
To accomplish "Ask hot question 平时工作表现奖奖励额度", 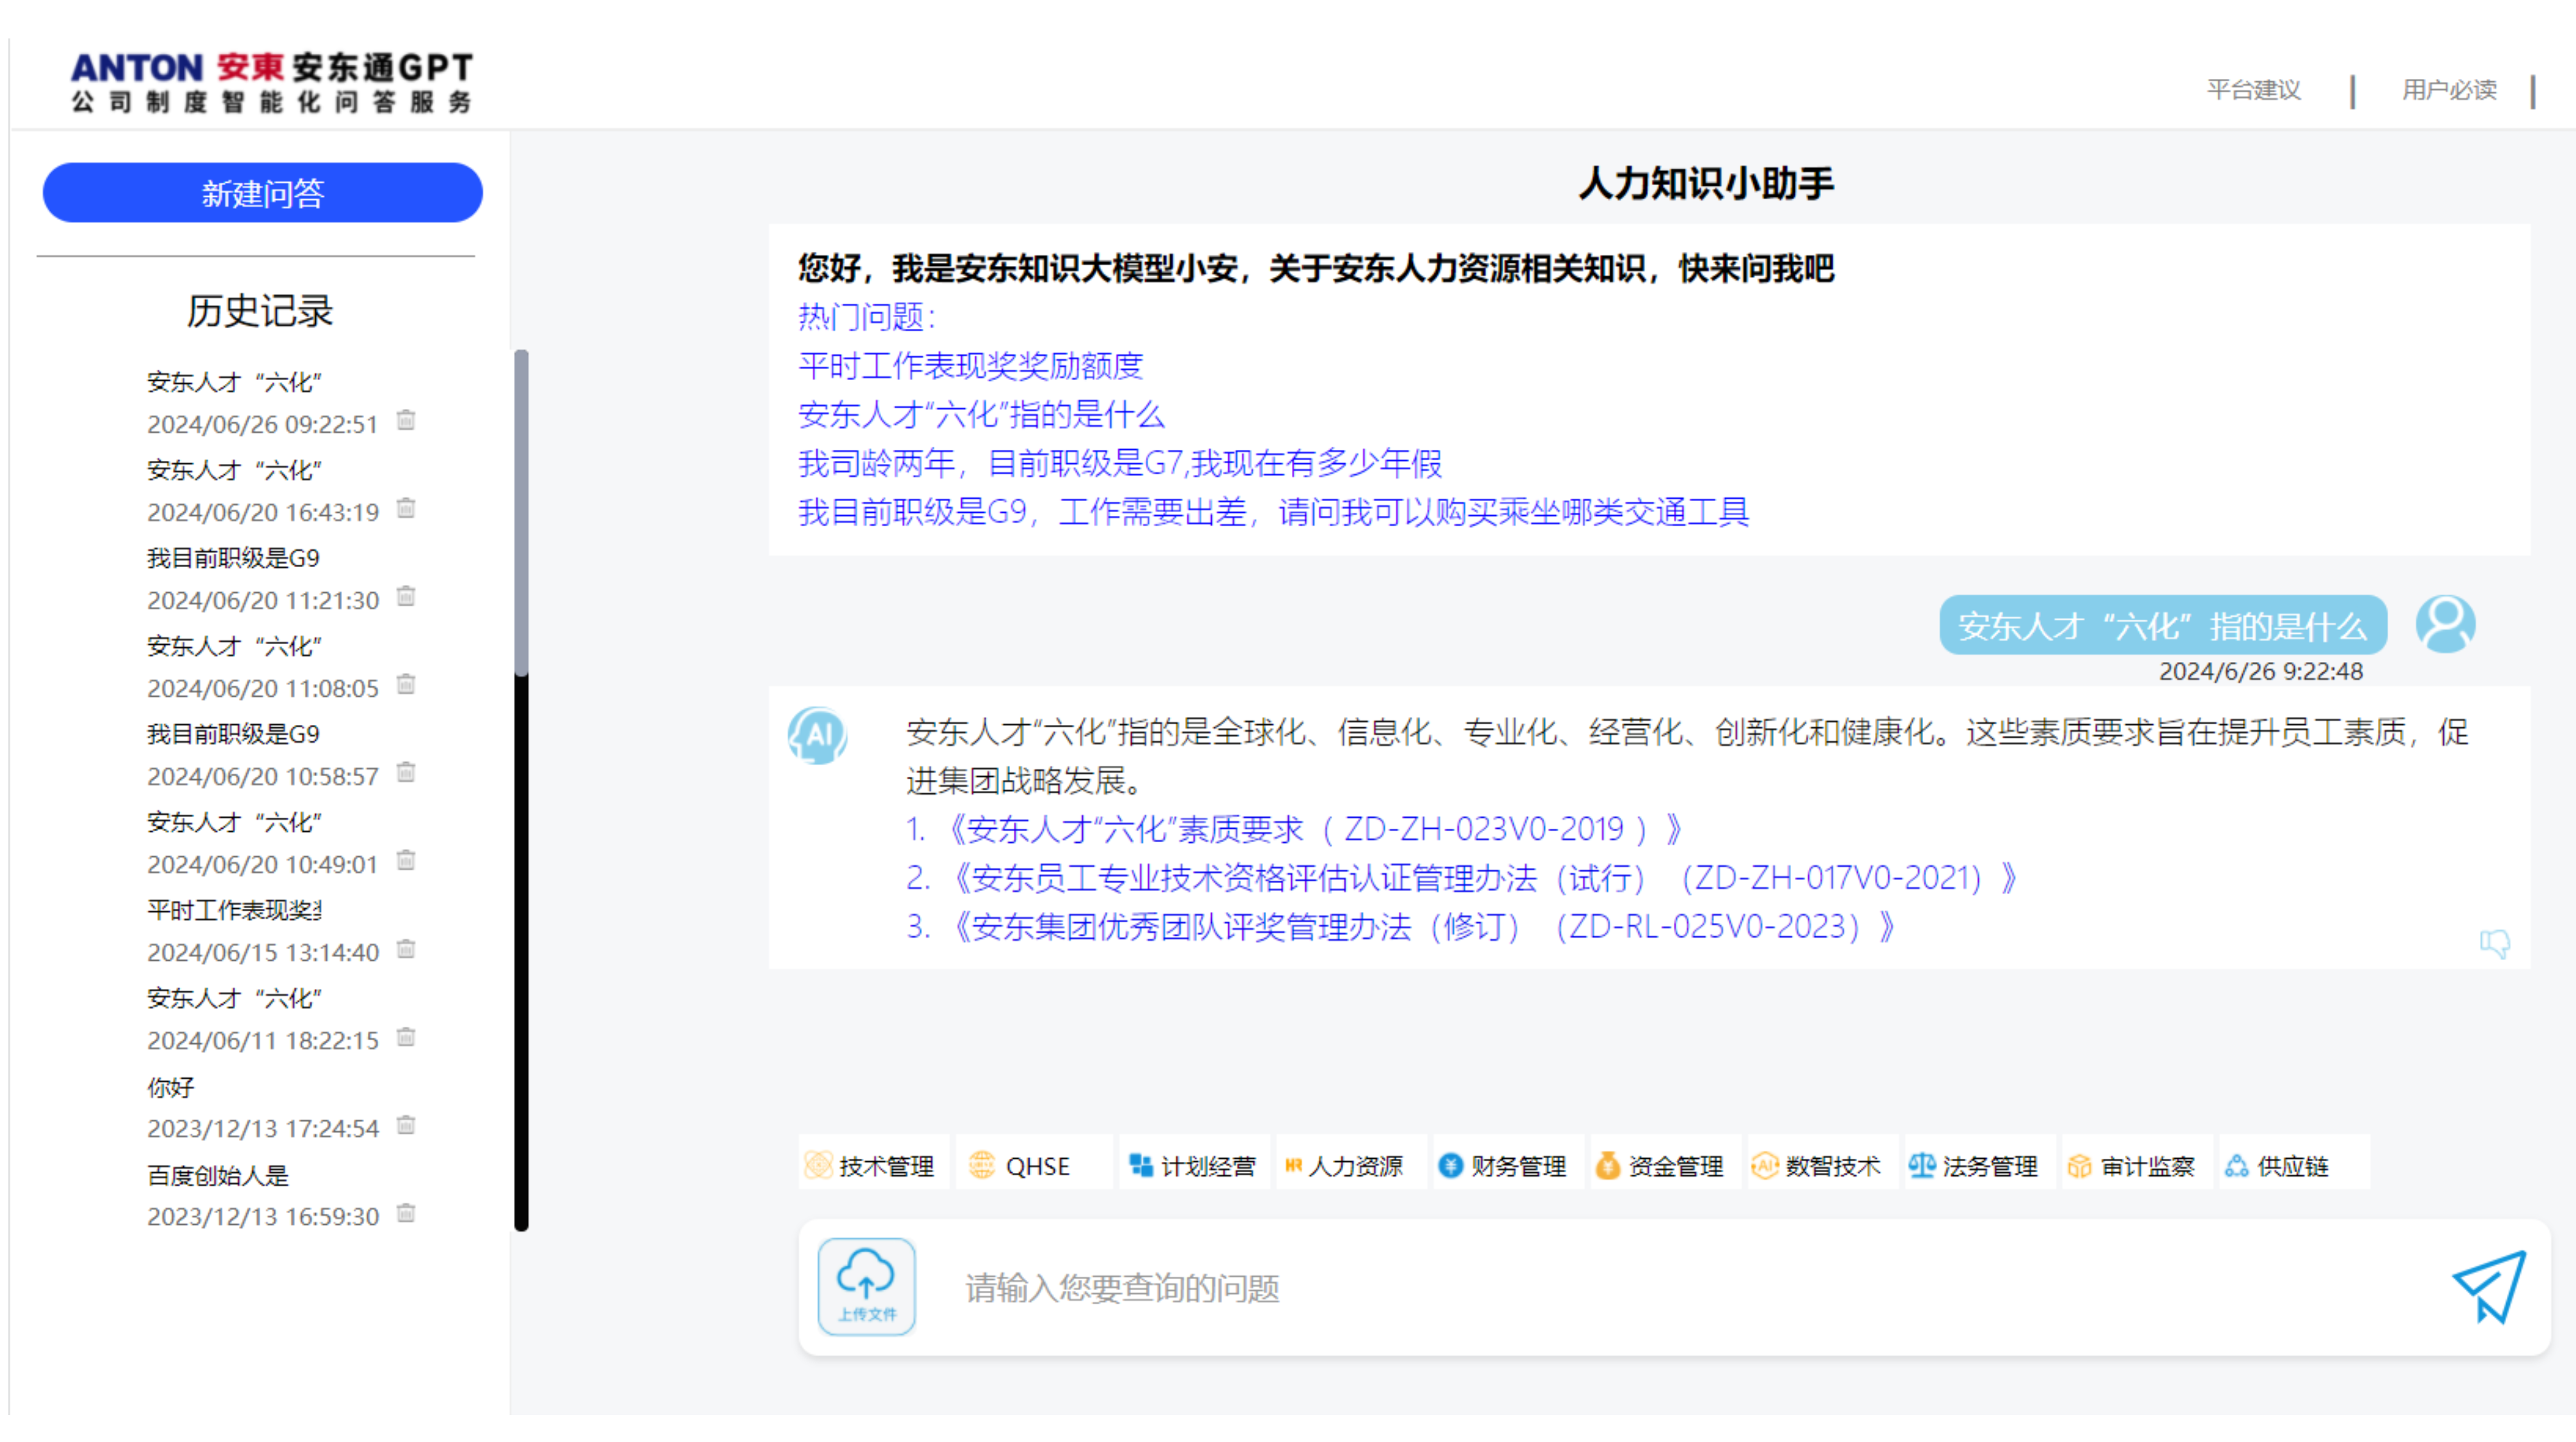I will point(970,365).
